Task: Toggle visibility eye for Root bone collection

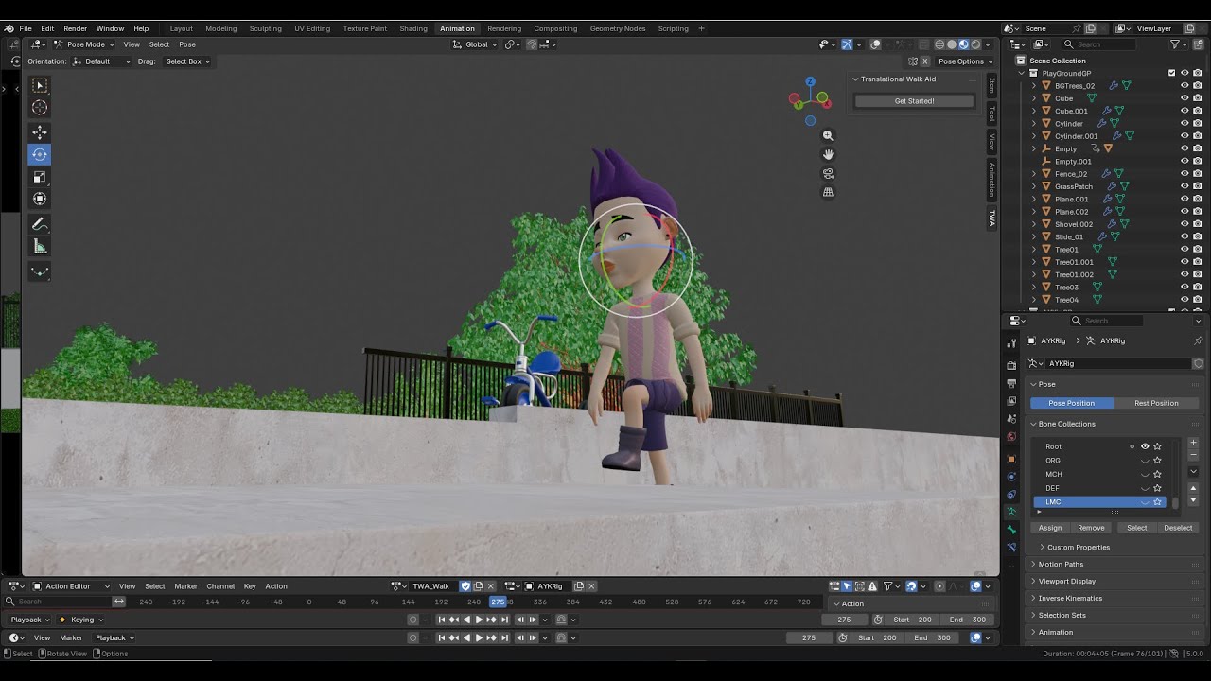Action: (x=1145, y=446)
